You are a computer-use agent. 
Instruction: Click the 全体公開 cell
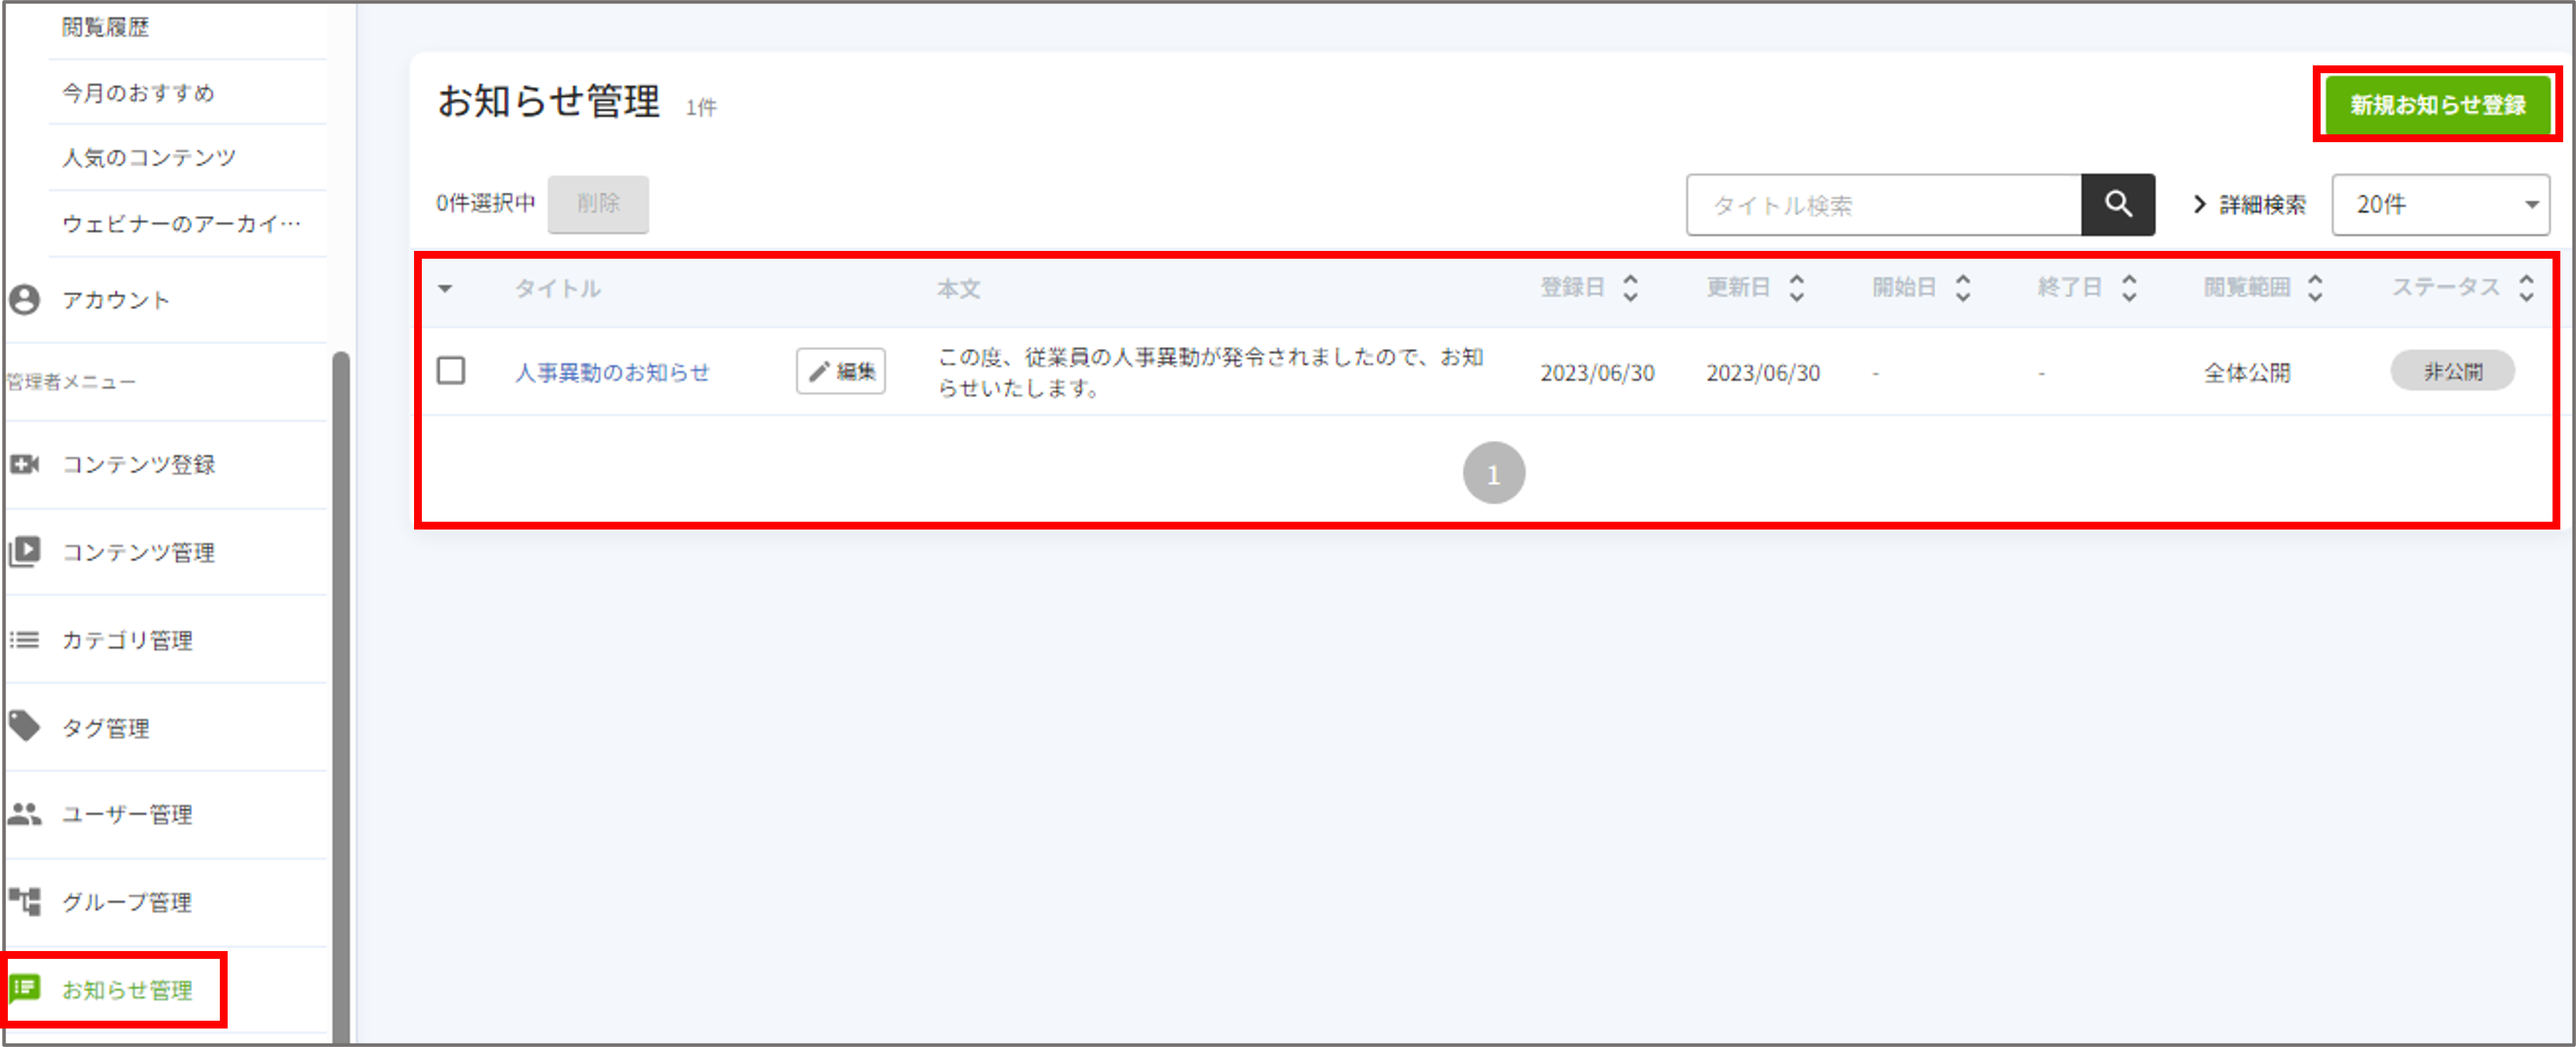2247,372
